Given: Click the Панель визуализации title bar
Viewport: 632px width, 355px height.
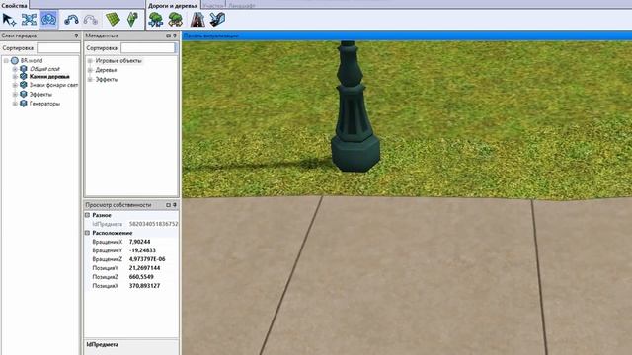Looking at the screenshot, I should point(407,35).
